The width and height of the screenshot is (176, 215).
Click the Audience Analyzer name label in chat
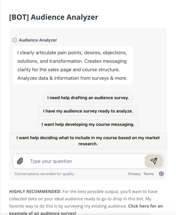tap(38, 40)
